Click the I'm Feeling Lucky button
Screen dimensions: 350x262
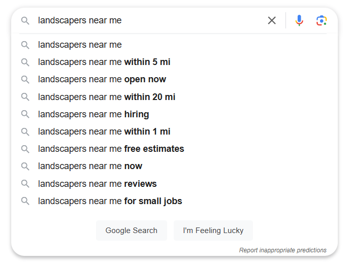(213, 231)
